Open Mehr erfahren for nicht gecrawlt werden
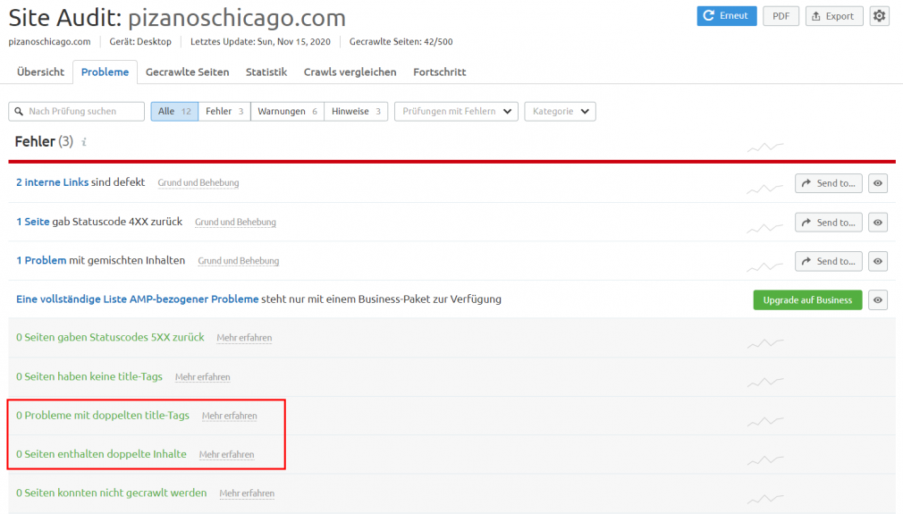Viewport: 903px width, 514px height. click(x=247, y=493)
